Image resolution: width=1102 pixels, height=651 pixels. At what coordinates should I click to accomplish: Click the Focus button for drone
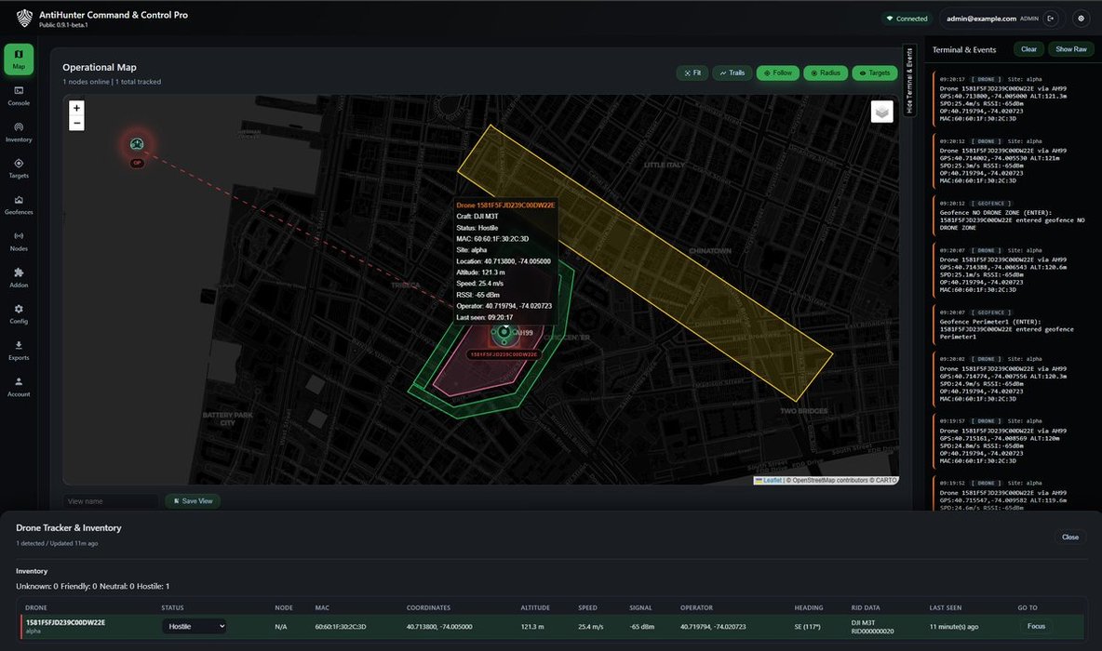point(1036,627)
